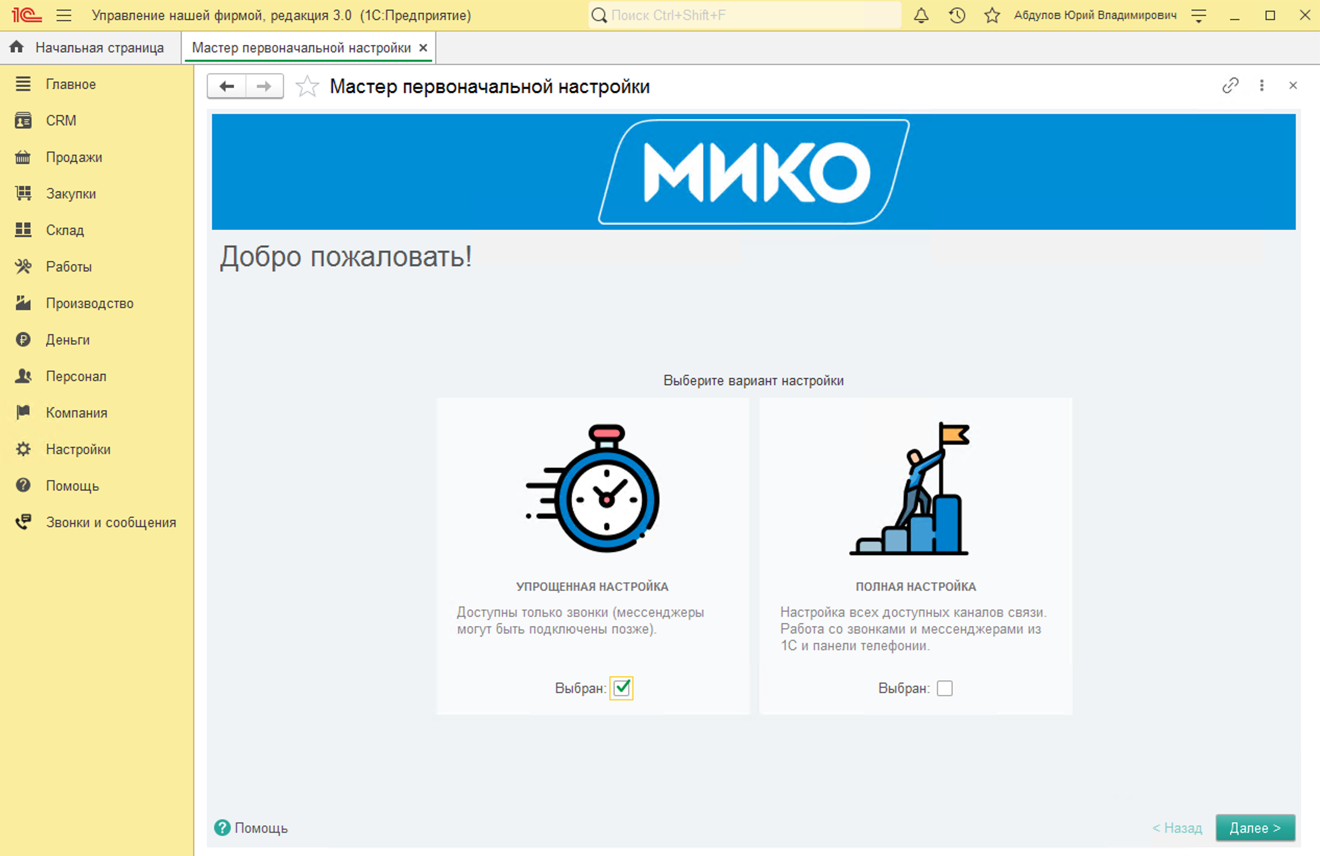1320x856 pixels.
Task: Open recent history via the clock icon
Action: pos(956,15)
